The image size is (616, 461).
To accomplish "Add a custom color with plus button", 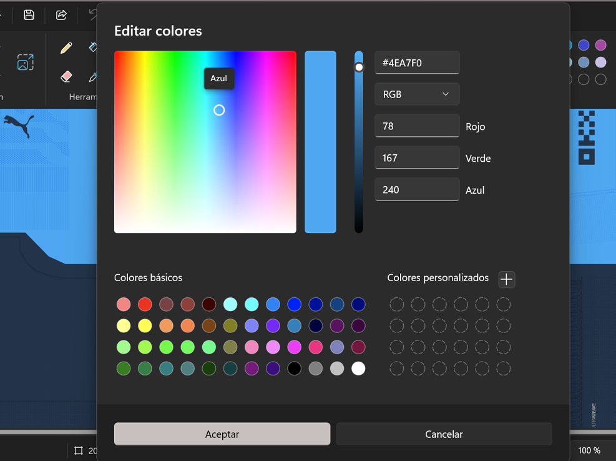I will click(x=506, y=279).
